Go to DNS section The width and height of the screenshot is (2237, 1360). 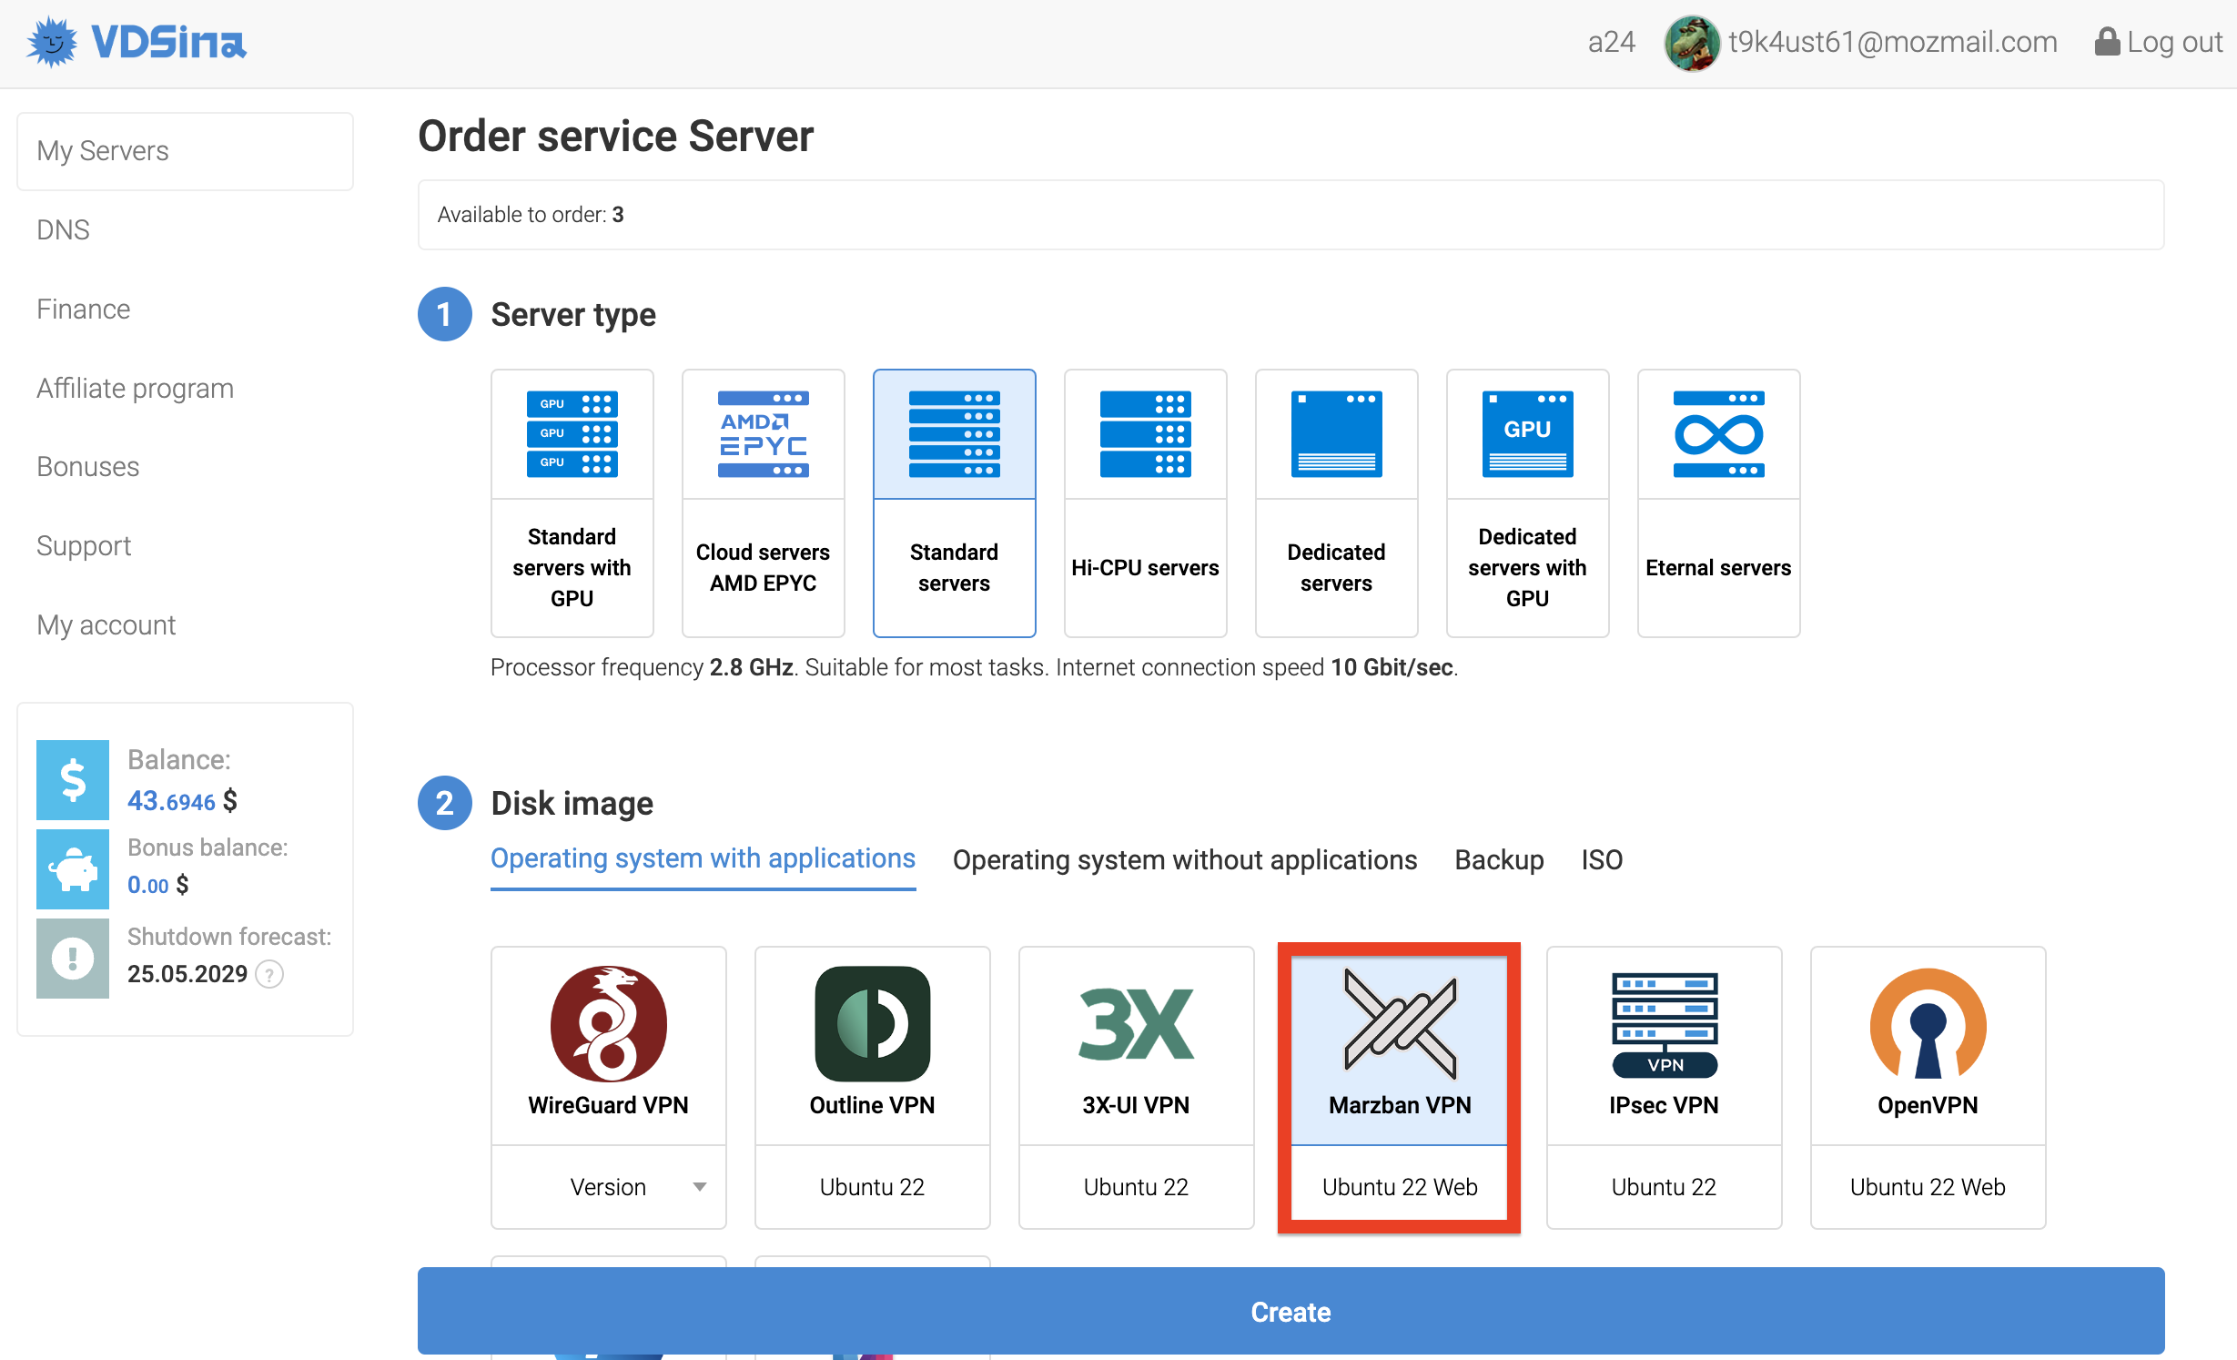pyautogui.click(x=63, y=229)
